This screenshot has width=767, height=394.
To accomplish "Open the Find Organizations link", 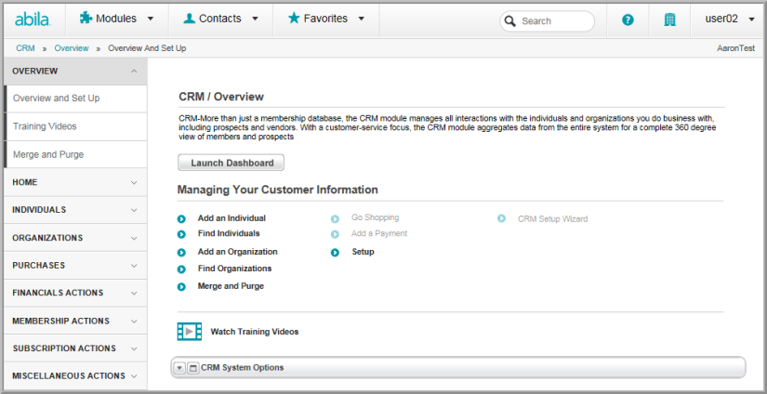I will coord(235,269).
